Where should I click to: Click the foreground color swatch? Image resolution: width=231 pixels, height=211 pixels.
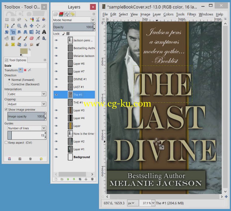(x=24, y=51)
